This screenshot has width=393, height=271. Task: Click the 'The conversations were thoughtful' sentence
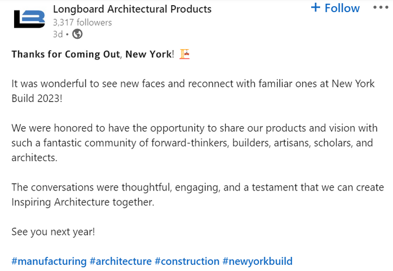pyautogui.click(x=198, y=195)
